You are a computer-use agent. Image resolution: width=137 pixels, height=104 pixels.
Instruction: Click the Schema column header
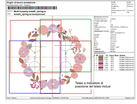(122, 55)
